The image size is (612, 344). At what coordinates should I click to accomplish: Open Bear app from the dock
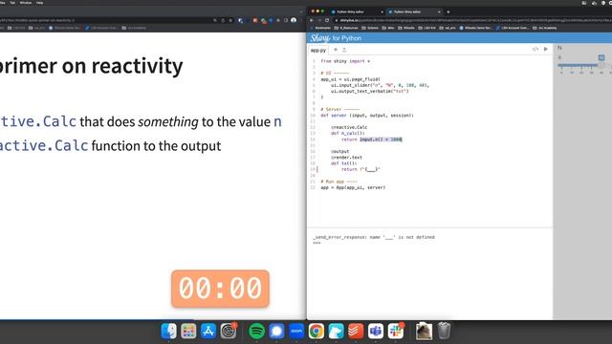click(336, 332)
